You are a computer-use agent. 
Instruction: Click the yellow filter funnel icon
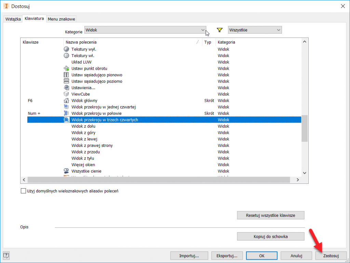tap(220, 30)
